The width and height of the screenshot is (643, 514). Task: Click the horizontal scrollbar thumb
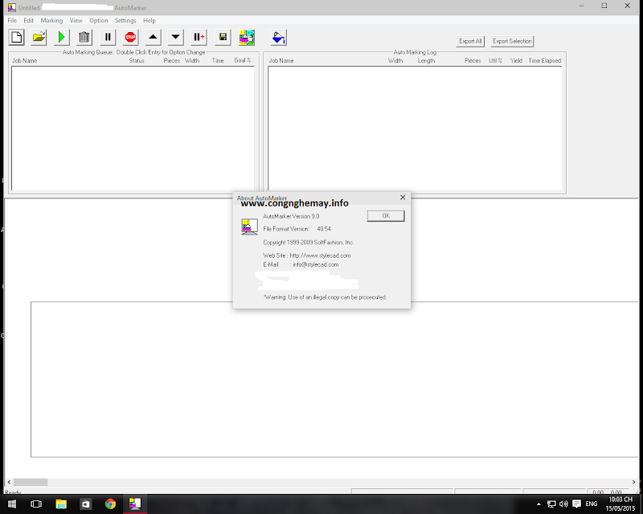31,482
